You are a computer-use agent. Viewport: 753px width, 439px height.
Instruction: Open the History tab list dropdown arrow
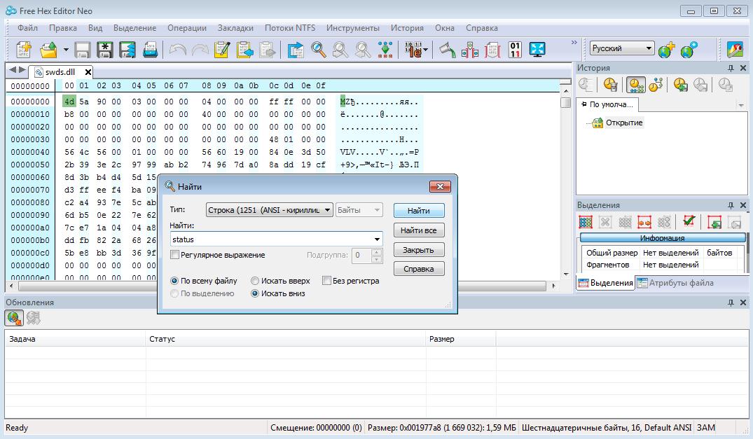tap(741, 105)
